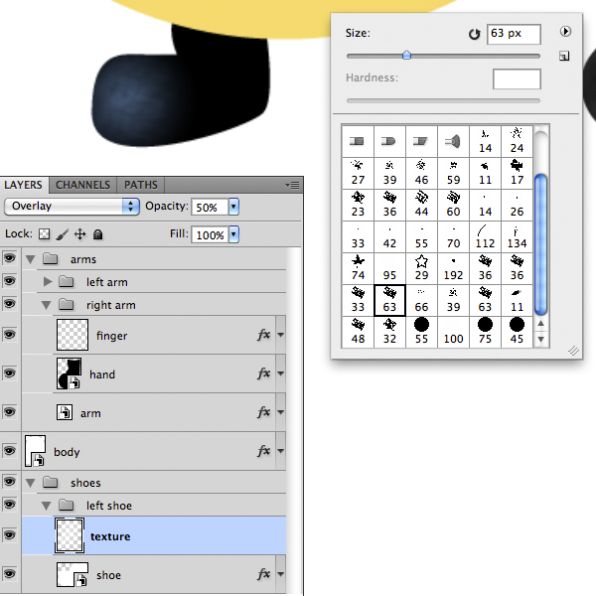The image size is (596, 596).
Task: Click the lock transparent pixels icon
Action: point(44,235)
